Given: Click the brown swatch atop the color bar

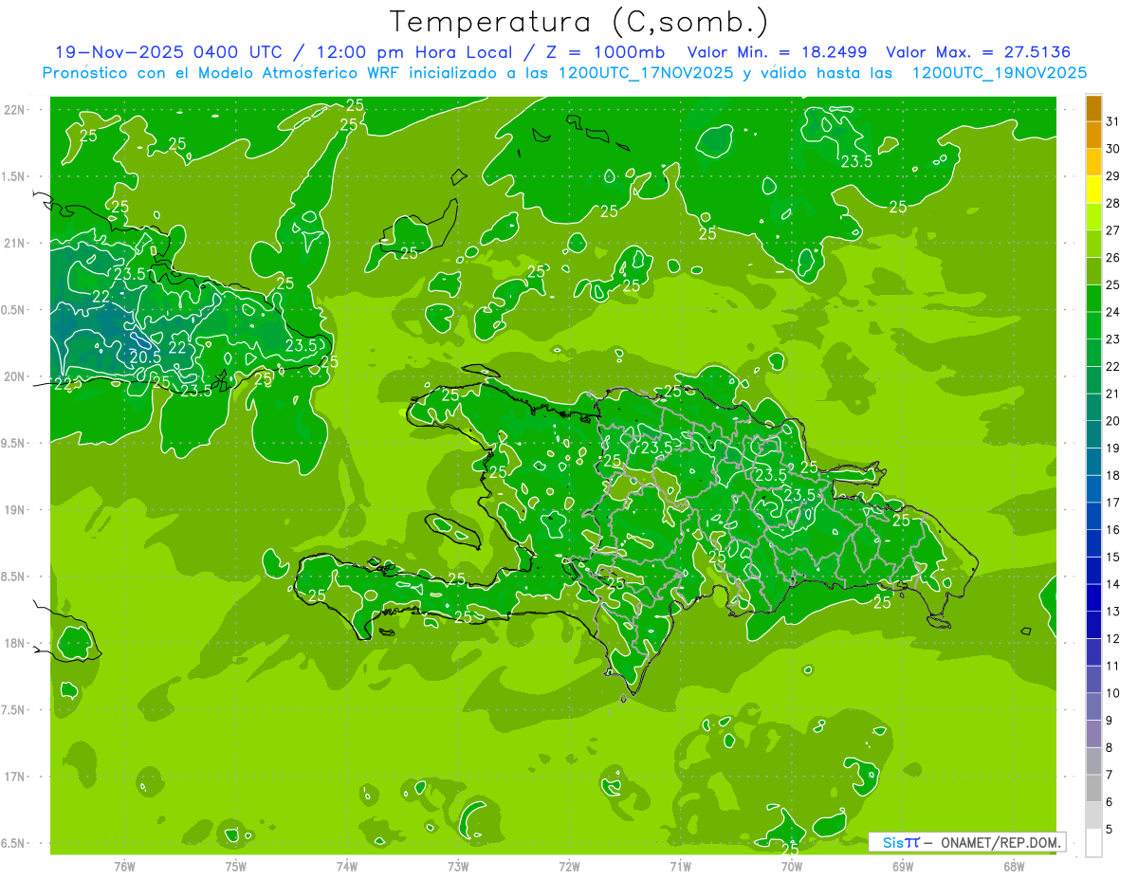Looking at the screenshot, I should coord(1093,108).
